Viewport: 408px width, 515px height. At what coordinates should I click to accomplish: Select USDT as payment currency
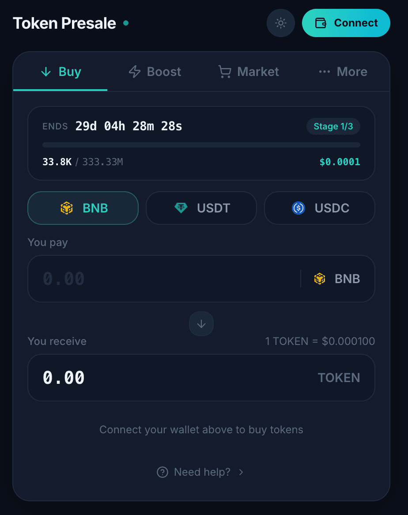coord(201,208)
